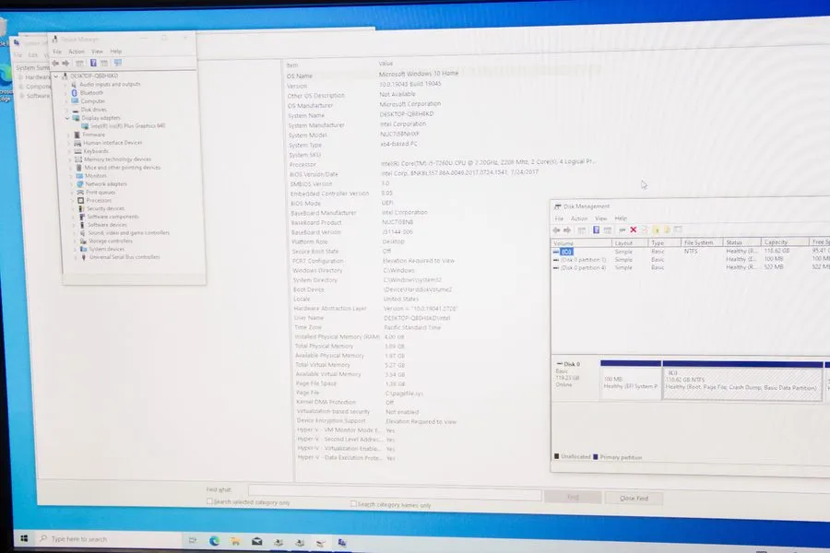The width and height of the screenshot is (830, 553).
Task: Click Help icon in Disk Management toolbar
Action: (x=596, y=230)
